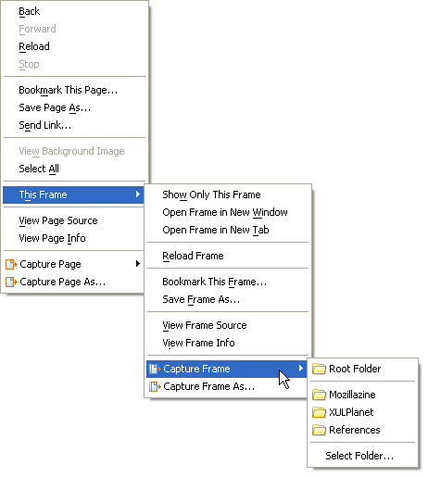428x477 pixels.
Task: Select the Root Folder folder icon
Action: tap(319, 369)
